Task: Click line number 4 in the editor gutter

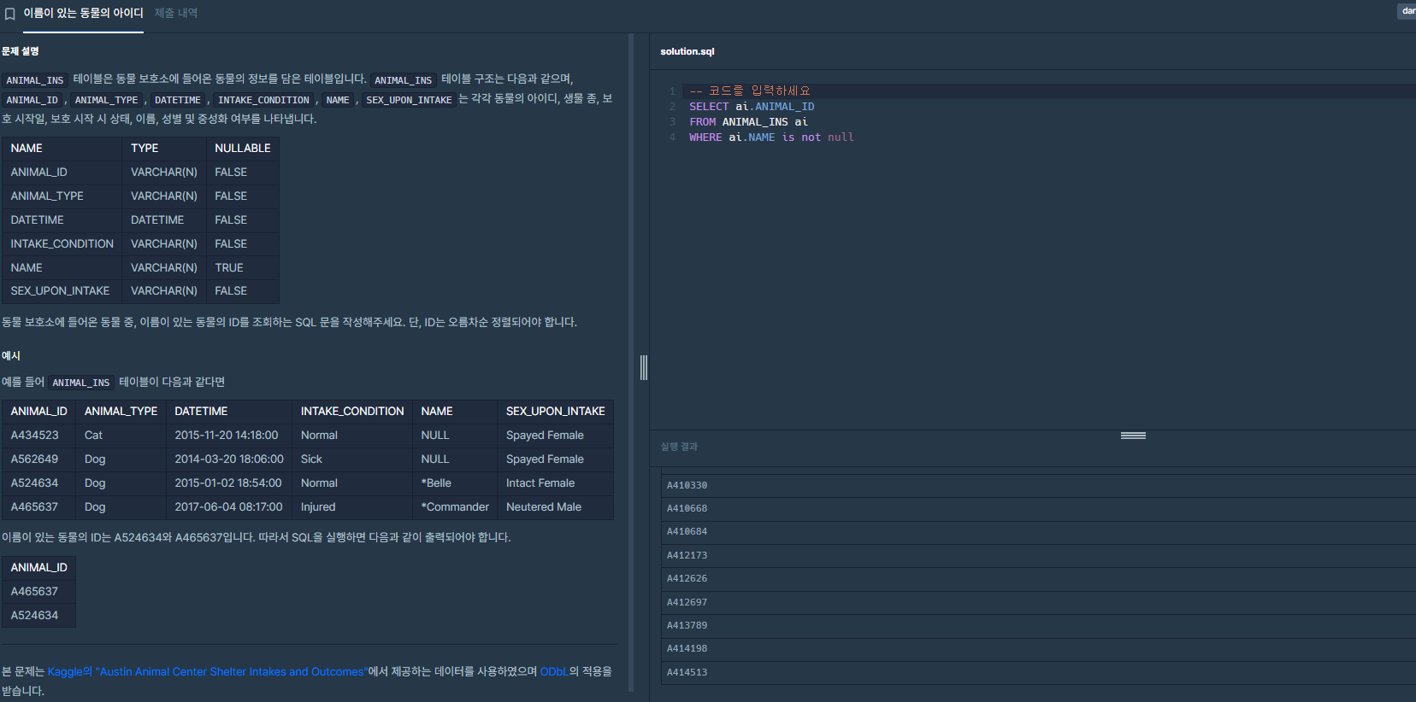Action: (672, 137)
